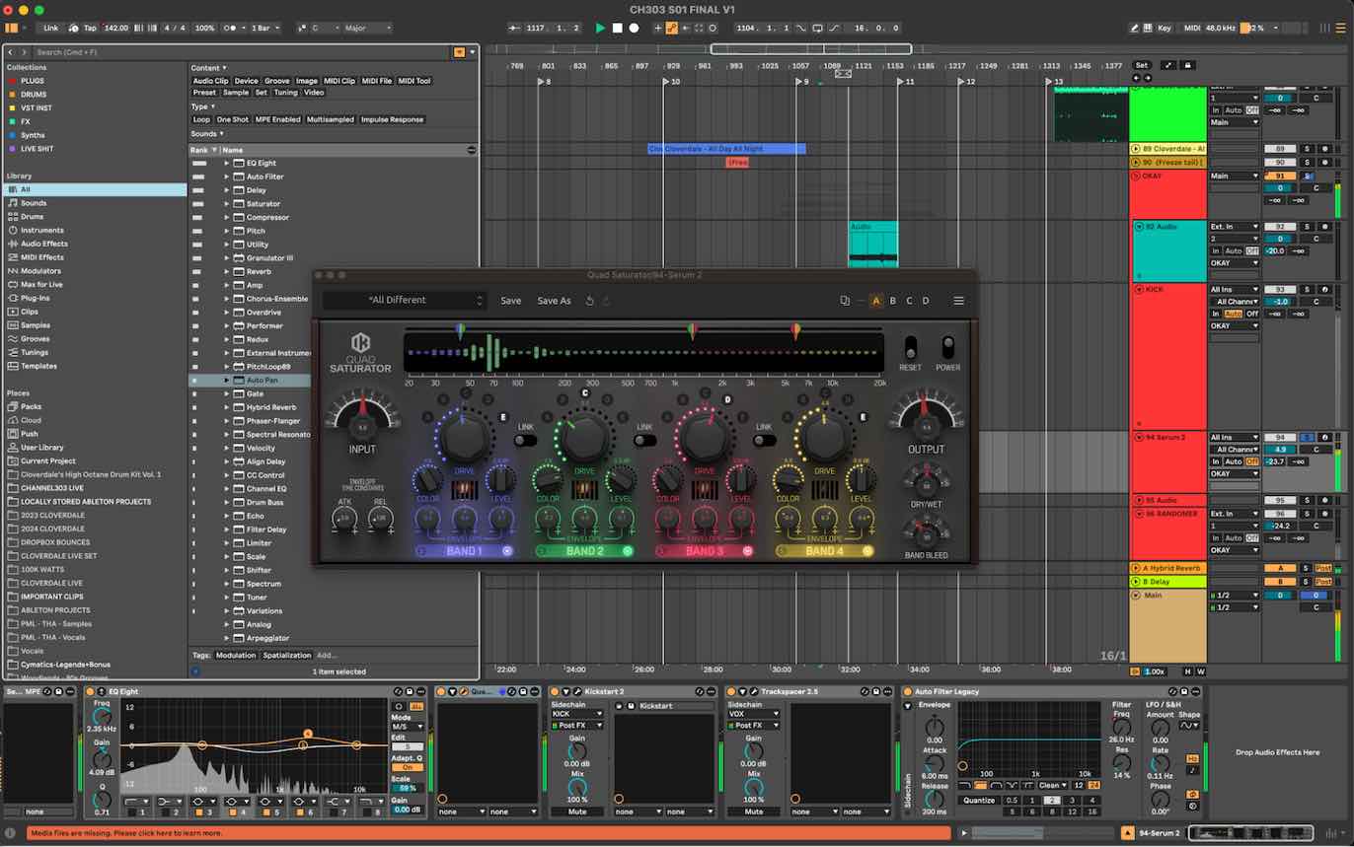The width and height of the screenshot is (1354, 847).
Task: Solo the KICK track
Action: tap(1306, 290)
